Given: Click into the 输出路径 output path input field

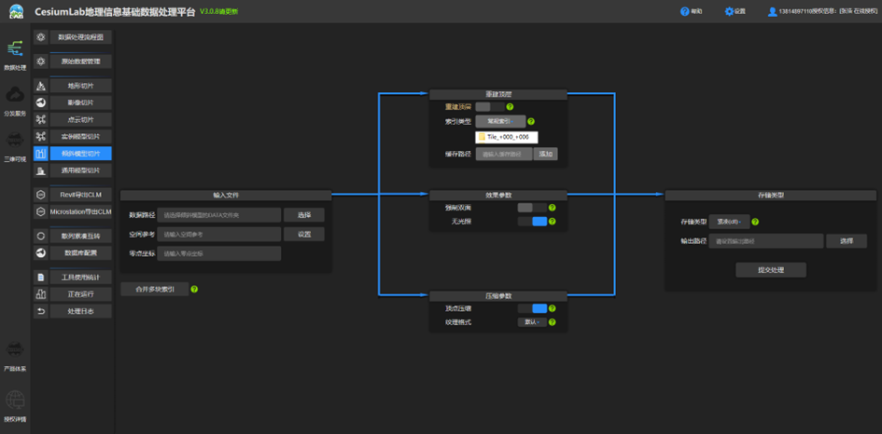Looking at the screenshot, I should [766, 241].
